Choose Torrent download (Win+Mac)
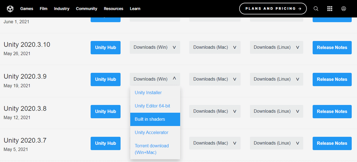 155,149
